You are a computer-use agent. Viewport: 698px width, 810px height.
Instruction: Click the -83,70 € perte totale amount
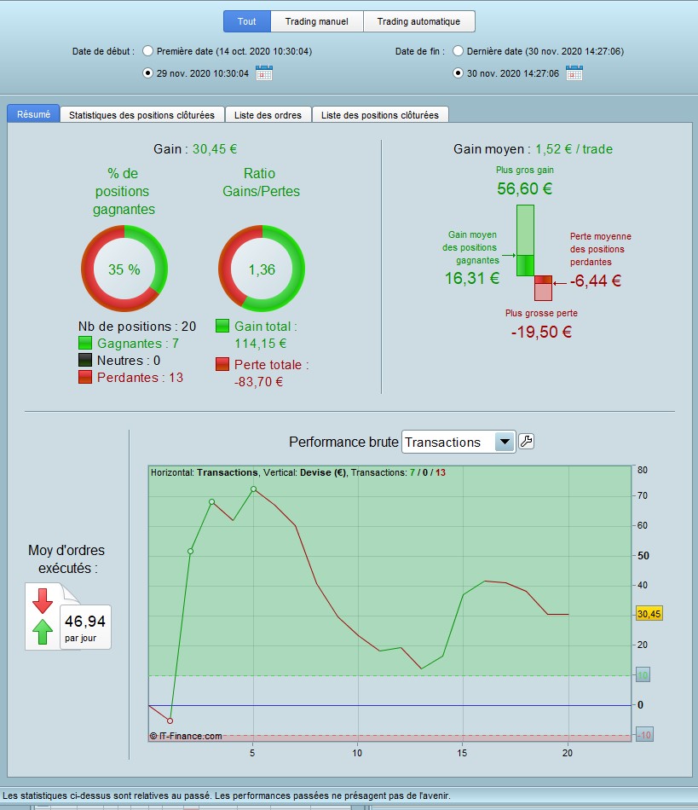click(258, 382)
